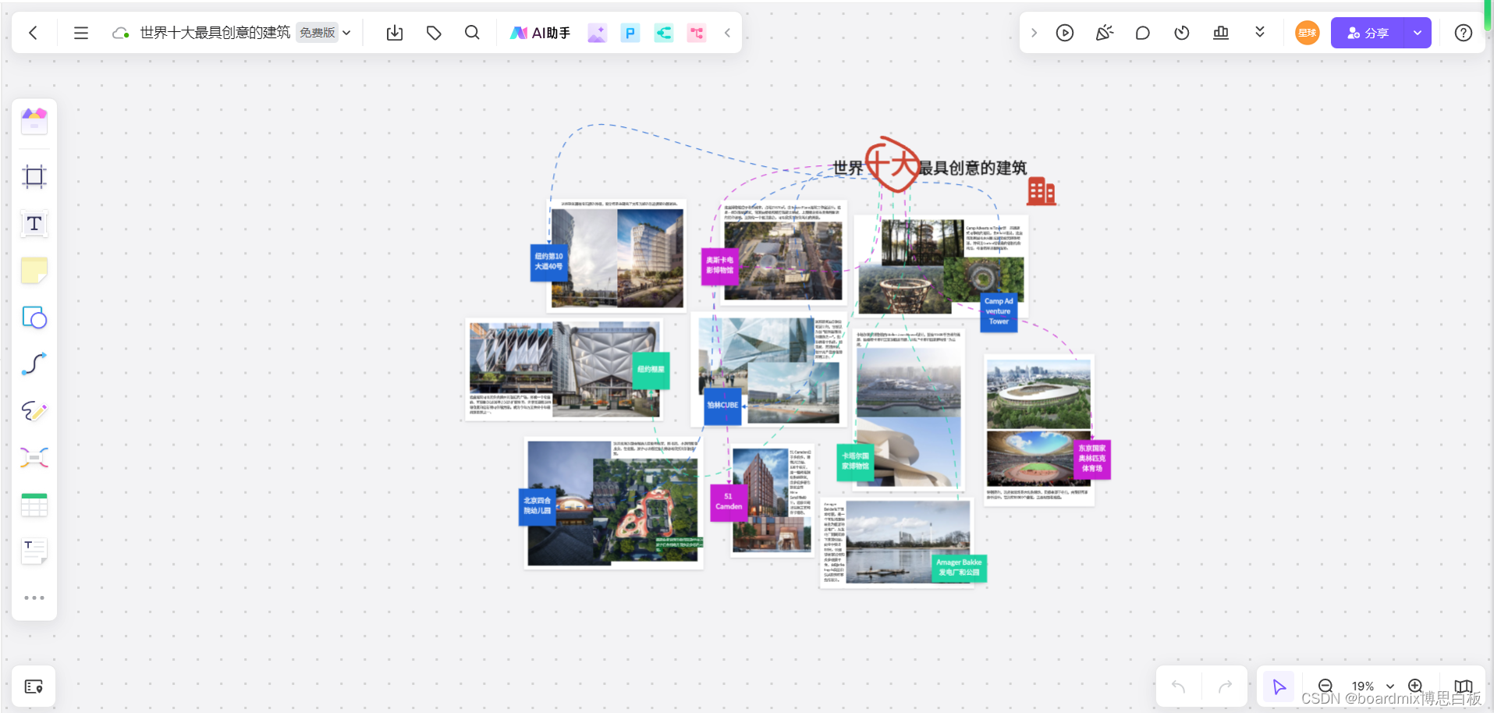The height and width of the screenshot is (713, 1494).
Task: Select the Amager Bakke 发电厂和公园 label
Action: 960,568
